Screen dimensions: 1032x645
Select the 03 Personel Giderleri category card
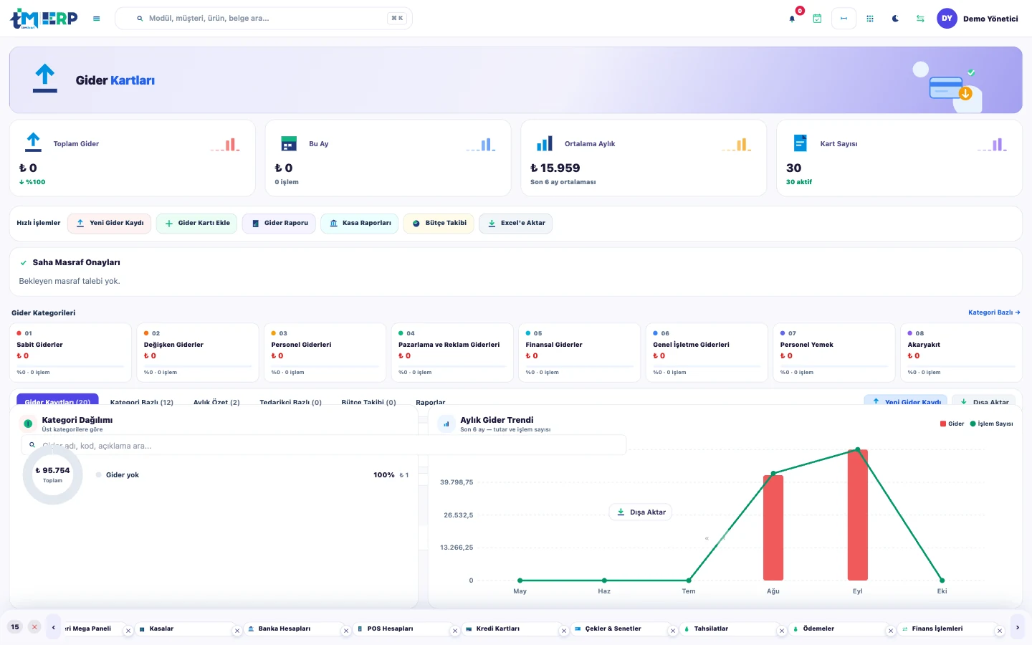(325, 352)
